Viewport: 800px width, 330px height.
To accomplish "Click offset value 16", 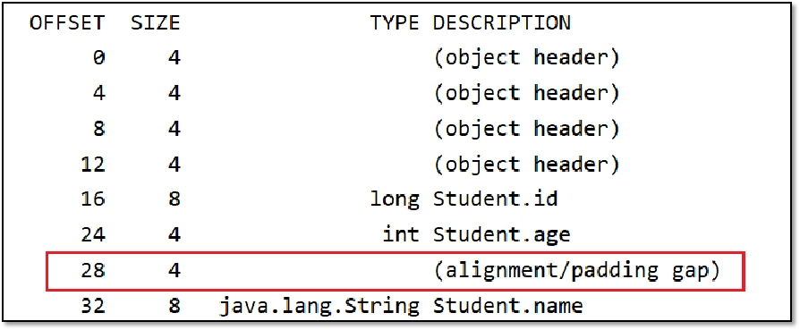I will tap(93, 199).
